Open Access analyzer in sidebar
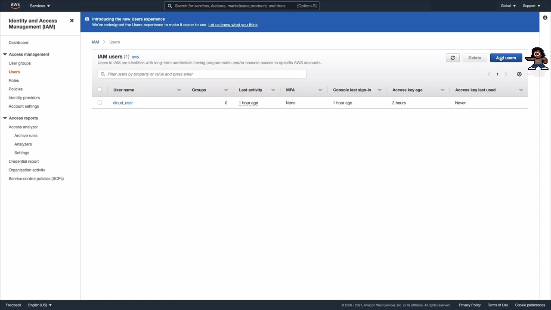The width and height of the screenshot is (551, 310). (23, 127)
